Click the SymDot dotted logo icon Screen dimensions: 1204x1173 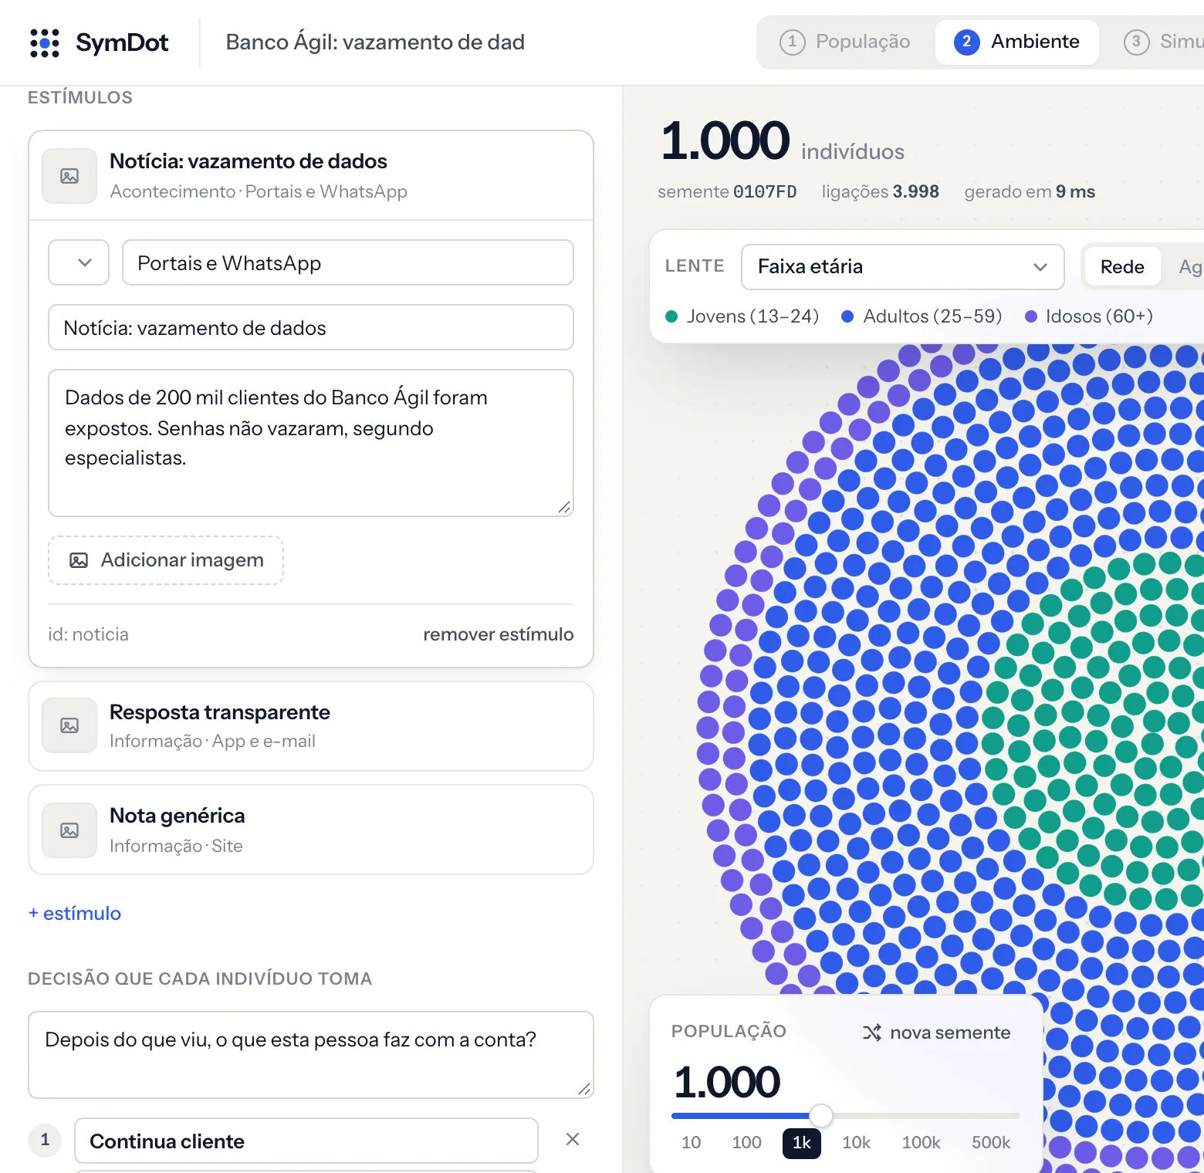(x=45, y=42)
